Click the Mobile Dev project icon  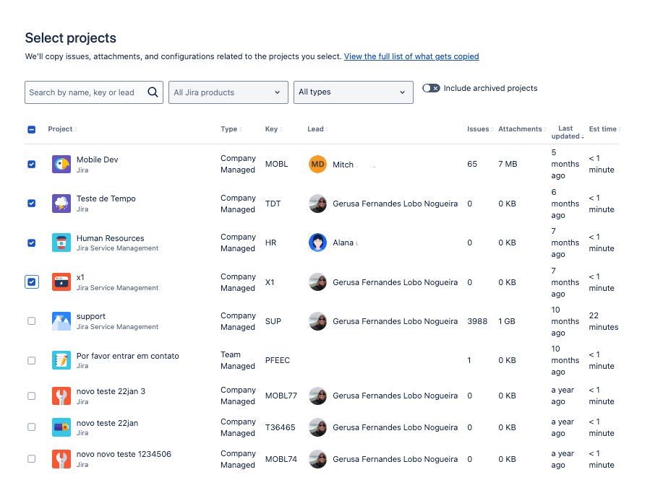tap(61, 164)
